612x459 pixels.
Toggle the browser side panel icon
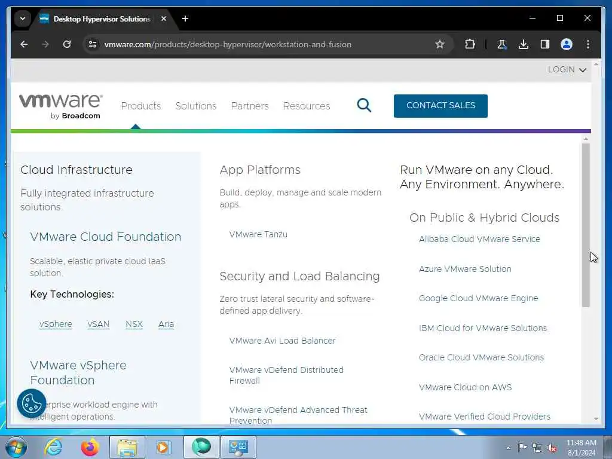tap(545, 44)
